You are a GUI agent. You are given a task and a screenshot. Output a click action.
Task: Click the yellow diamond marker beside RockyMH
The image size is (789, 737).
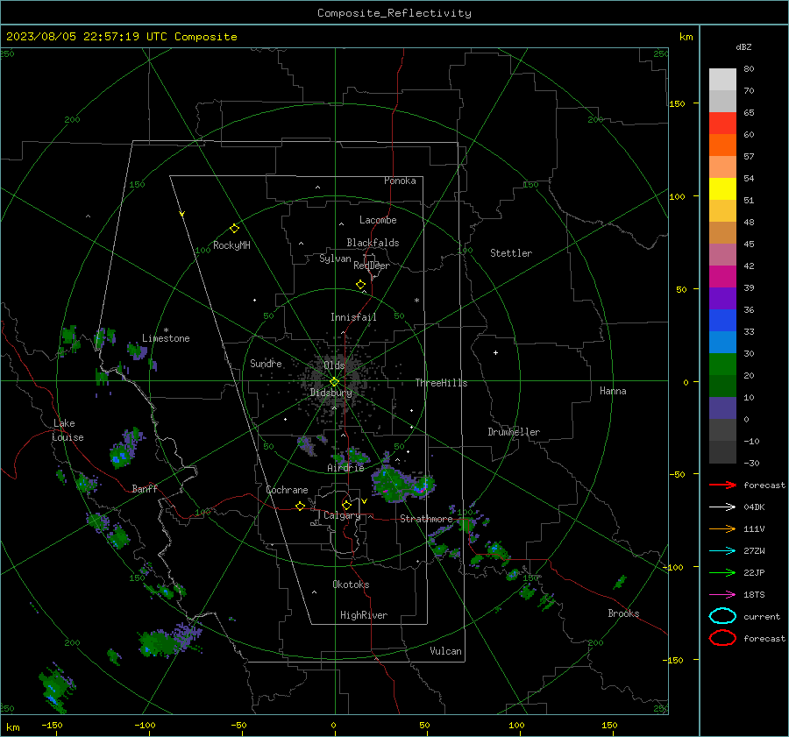click(234, 229)
